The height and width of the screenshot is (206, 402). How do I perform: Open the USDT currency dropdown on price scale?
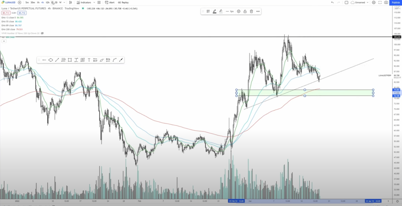click(397, 8)
